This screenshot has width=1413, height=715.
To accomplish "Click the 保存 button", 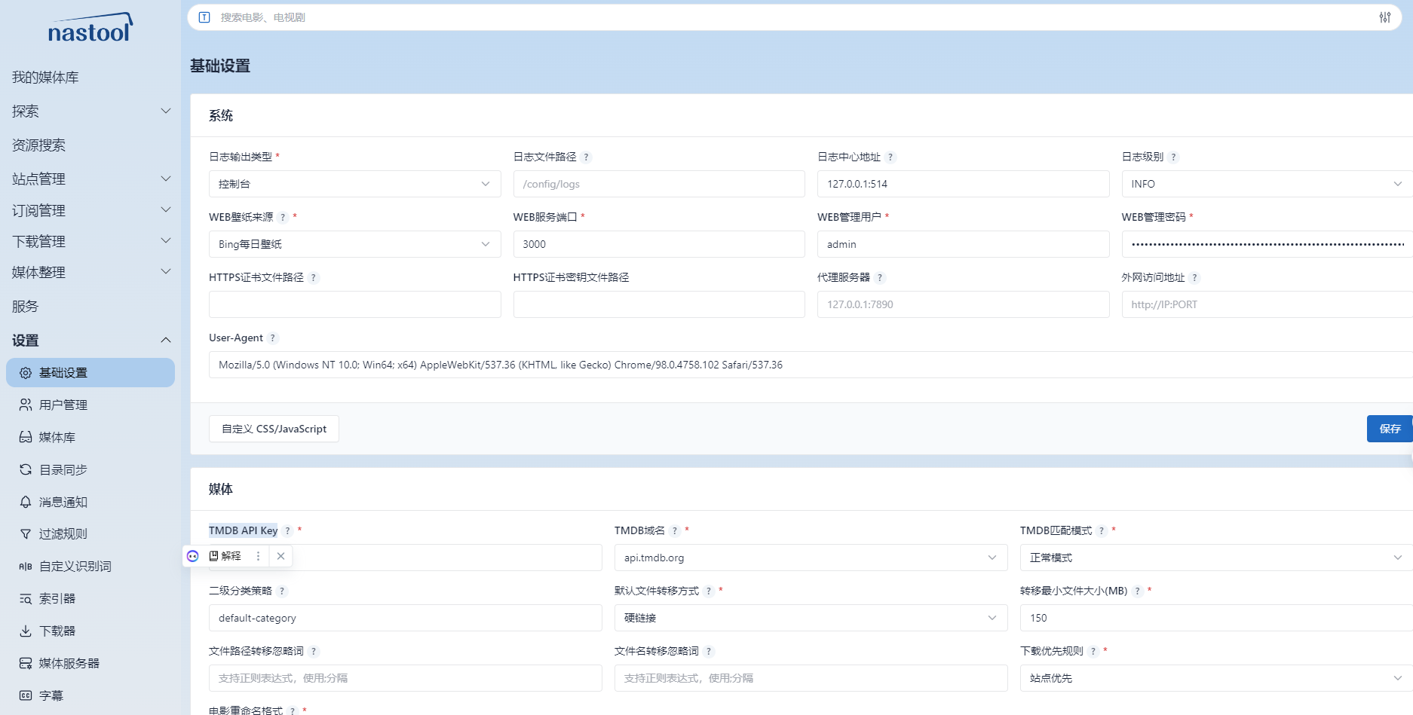I will pyautogui.click(x=1390, y=429).
